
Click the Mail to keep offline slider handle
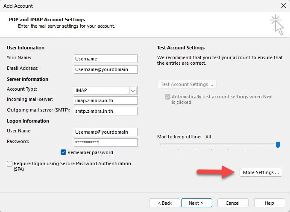278,145
